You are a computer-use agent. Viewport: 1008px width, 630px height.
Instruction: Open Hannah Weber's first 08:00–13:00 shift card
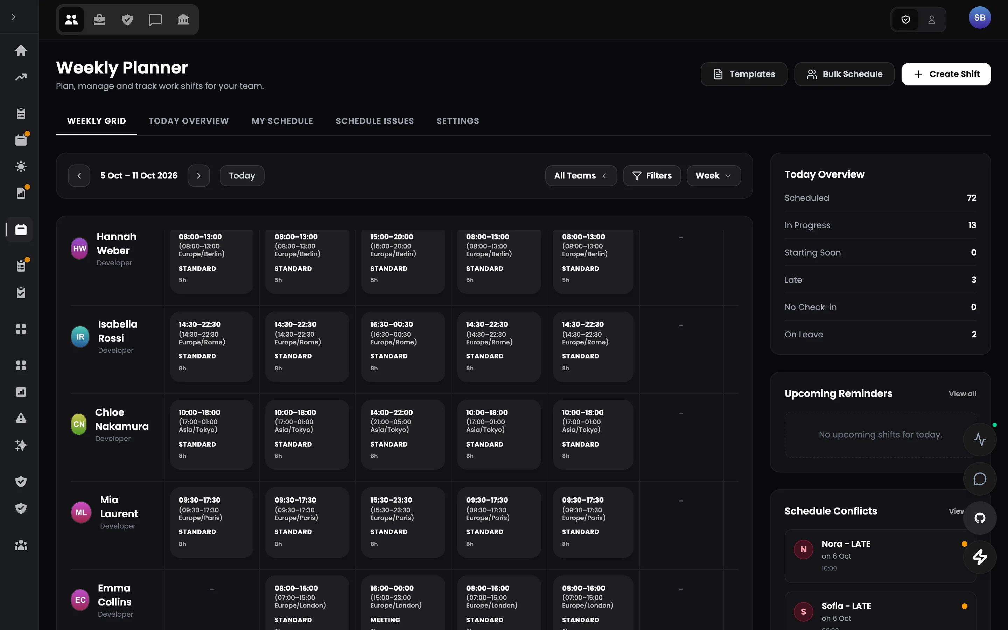(x=212, y=261)
